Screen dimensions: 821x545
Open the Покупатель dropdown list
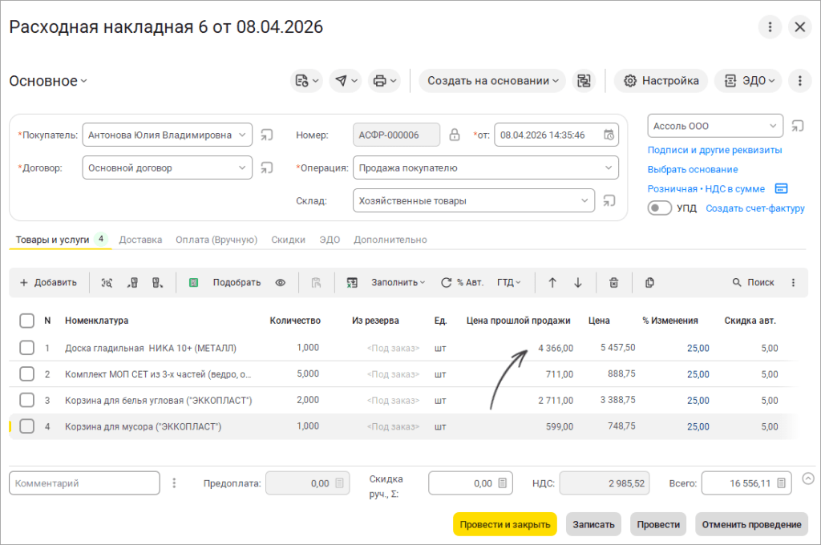point(242,135)
